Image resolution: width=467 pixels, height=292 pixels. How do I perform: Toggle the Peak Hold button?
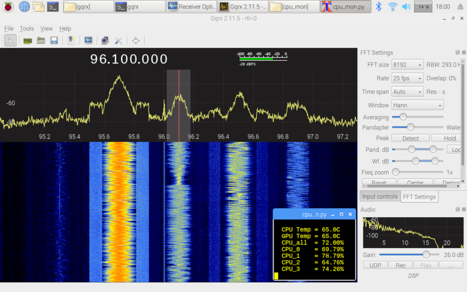tap(446, 138)
